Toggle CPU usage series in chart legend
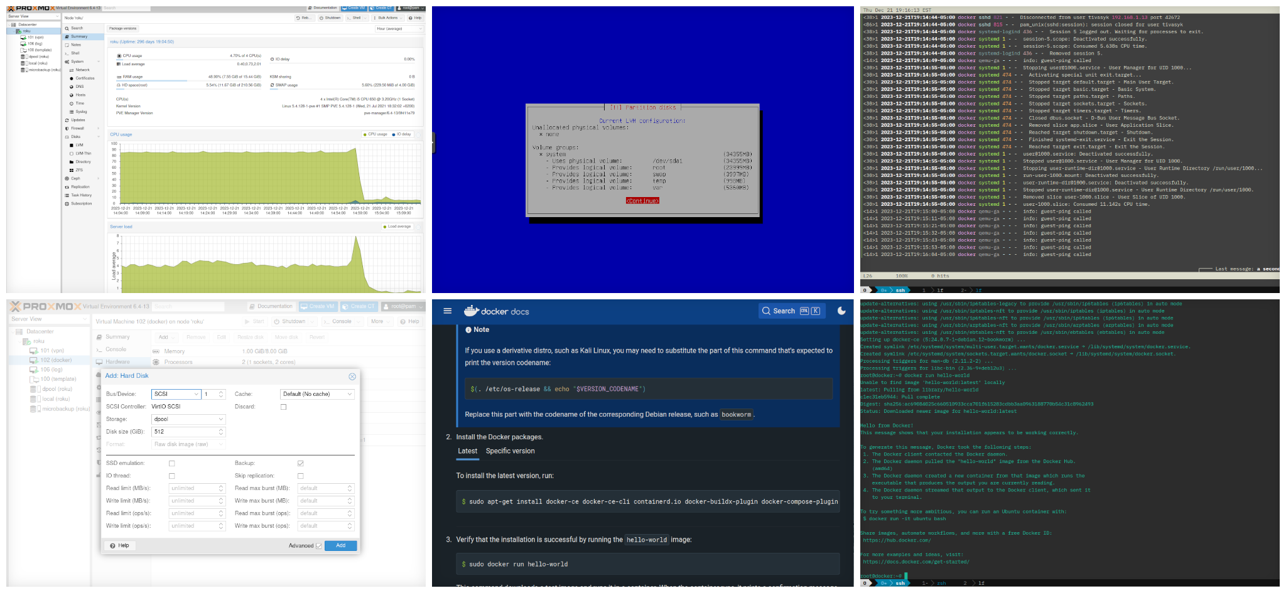1286x593 pixels. pos(375,134)
